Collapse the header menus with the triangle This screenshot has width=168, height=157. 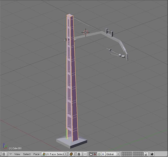(x=11, y=154)
